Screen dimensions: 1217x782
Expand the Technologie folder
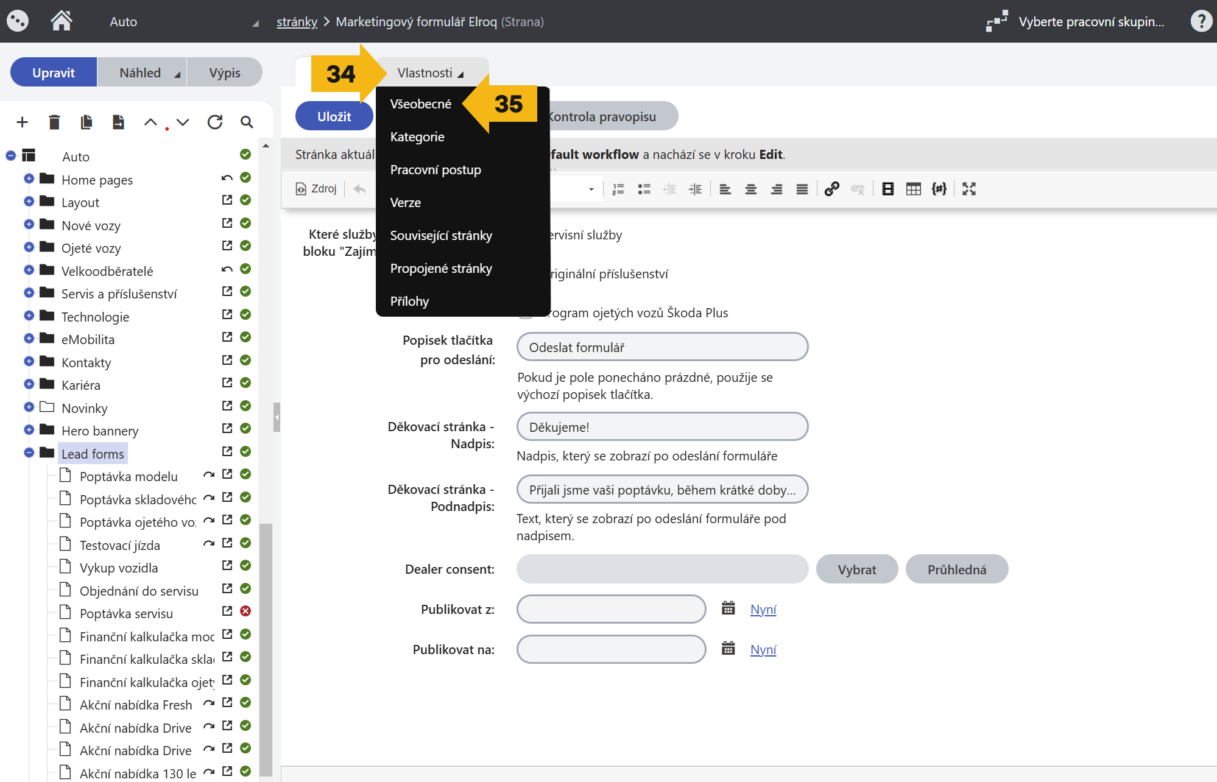(29, 315)
